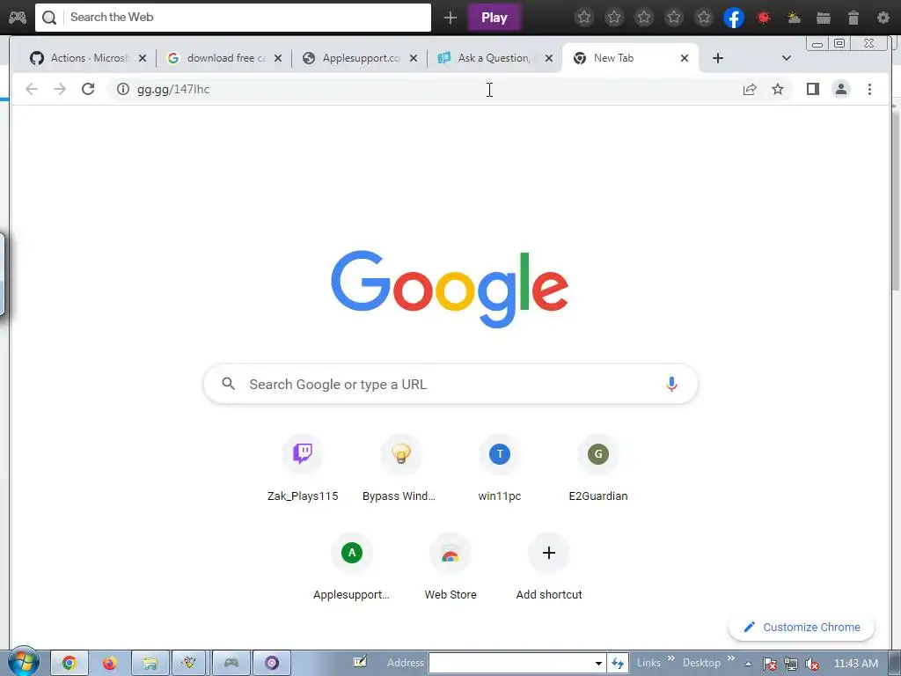
Task: Open the Chrome side panel icon
Action: coord(812,89)
